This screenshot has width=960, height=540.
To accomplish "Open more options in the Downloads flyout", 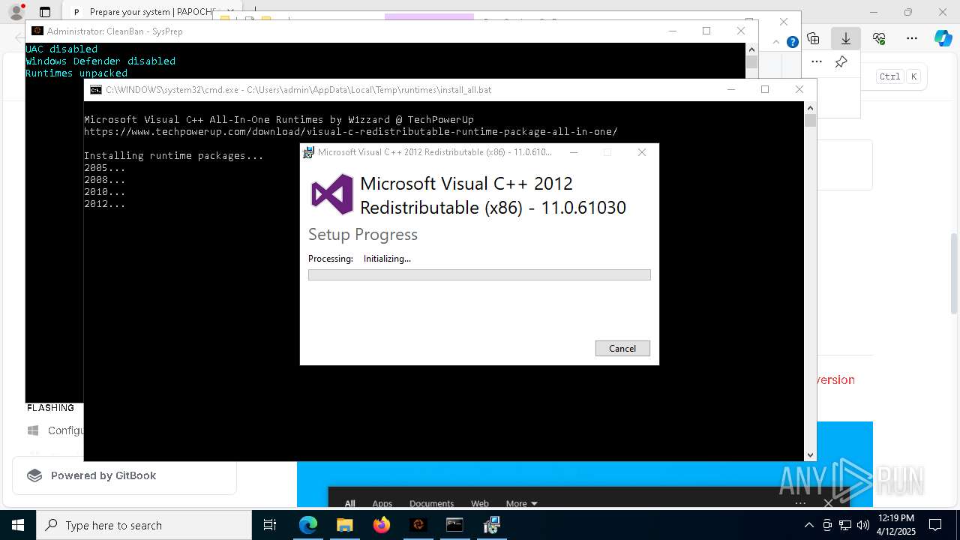I will coord(817,61).
